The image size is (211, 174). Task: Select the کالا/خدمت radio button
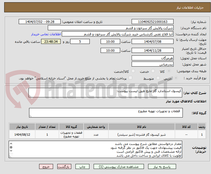(133, 71)
